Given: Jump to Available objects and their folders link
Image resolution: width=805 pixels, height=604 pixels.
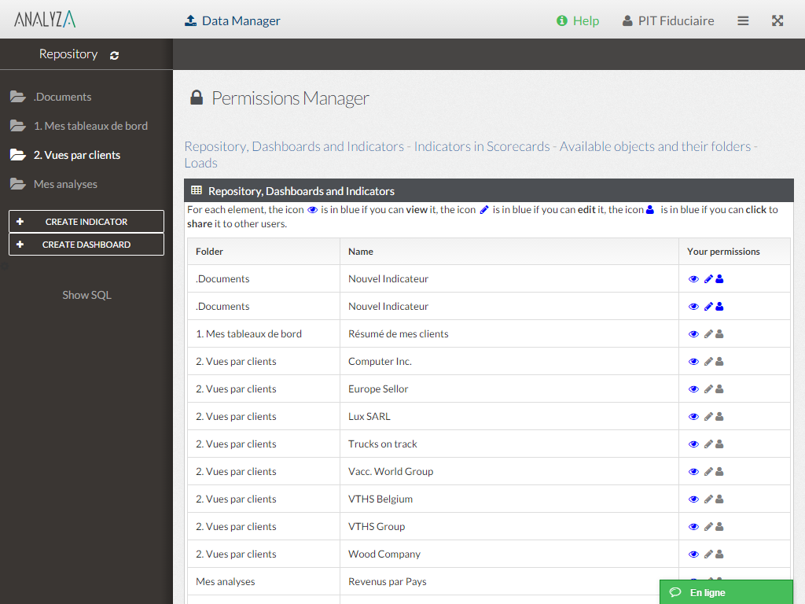Looking at the screenshot, I should point(655,146).
